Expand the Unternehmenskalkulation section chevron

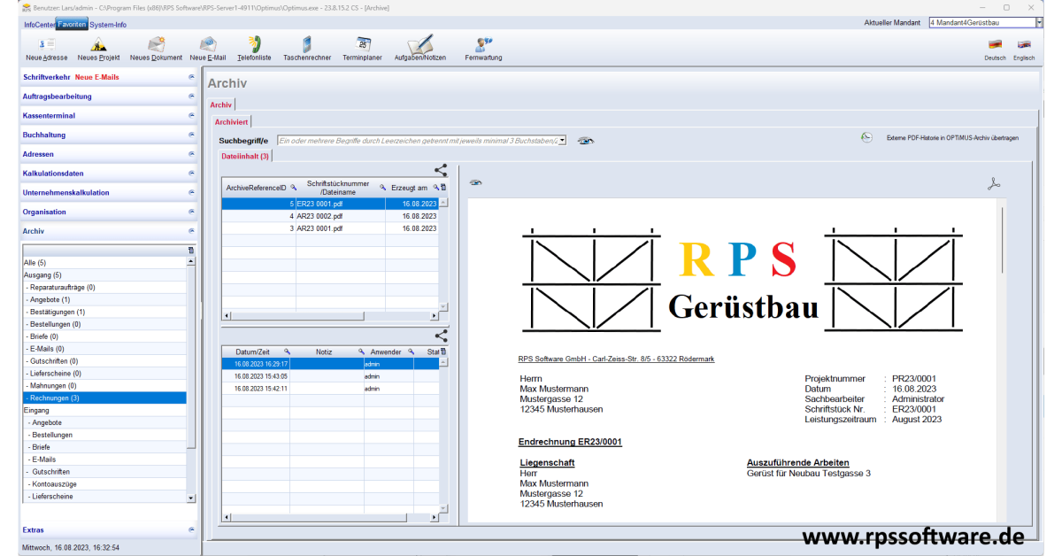191,192
